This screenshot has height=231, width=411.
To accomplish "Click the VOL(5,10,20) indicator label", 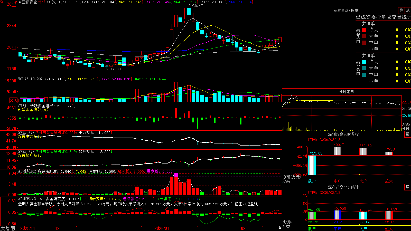I will click(30, 79).
